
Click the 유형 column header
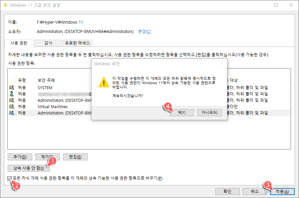[x=22, y=80]
